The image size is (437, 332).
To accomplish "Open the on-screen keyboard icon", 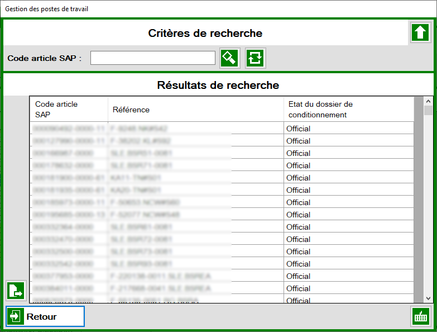I will coord(421,316).
